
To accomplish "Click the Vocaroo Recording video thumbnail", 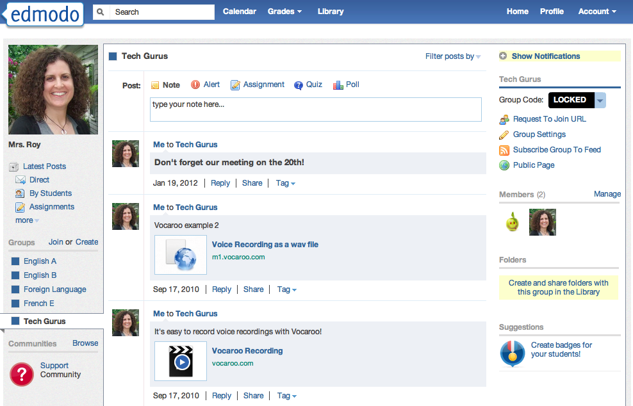I will pos(180,361).
